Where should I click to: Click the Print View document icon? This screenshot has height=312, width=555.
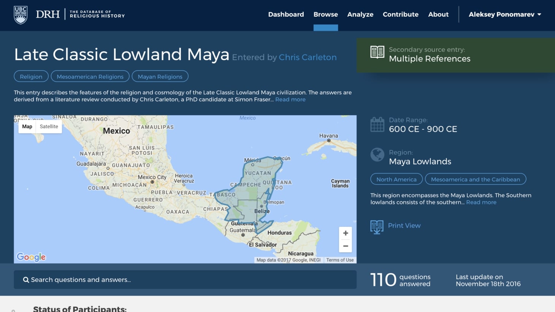coord(377,227)
